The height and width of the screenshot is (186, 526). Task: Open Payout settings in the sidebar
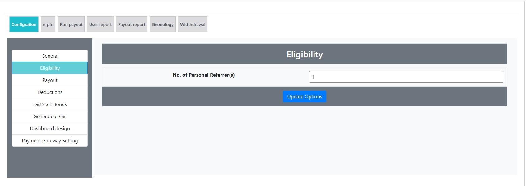pos(50,80)
